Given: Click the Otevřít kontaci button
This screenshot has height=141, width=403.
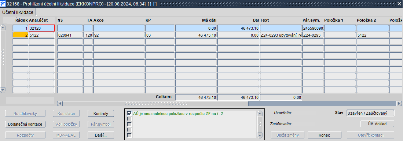Looking at the screenshot, I should (x=370, y=135).
